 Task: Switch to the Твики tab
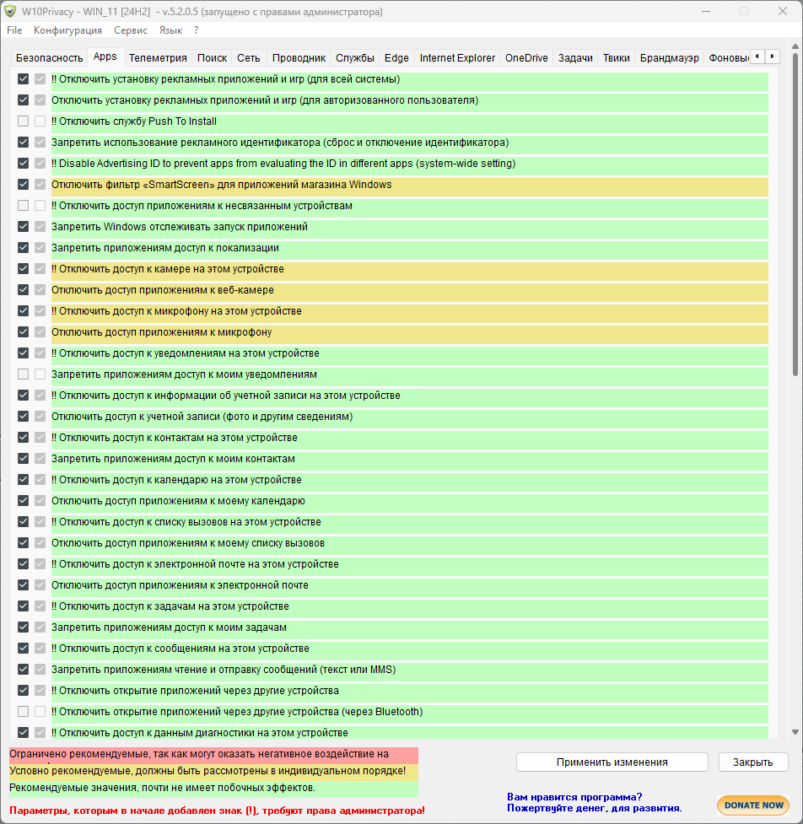(x=616, y=58)
